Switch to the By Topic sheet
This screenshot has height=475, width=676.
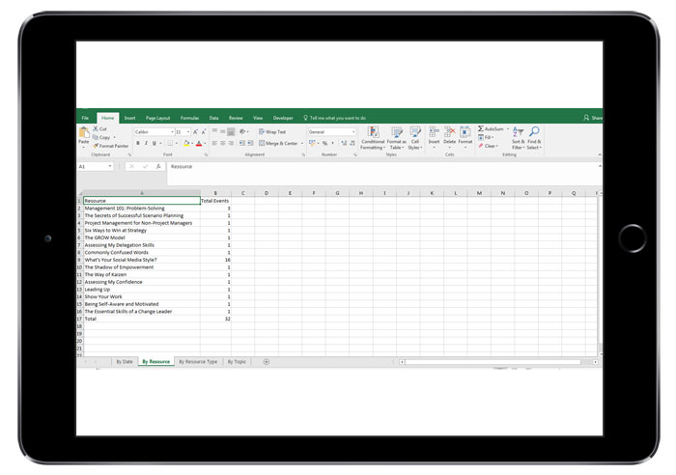click(x=237, y=362)
